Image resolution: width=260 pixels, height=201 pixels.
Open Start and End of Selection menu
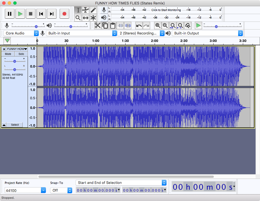[121, 183]
